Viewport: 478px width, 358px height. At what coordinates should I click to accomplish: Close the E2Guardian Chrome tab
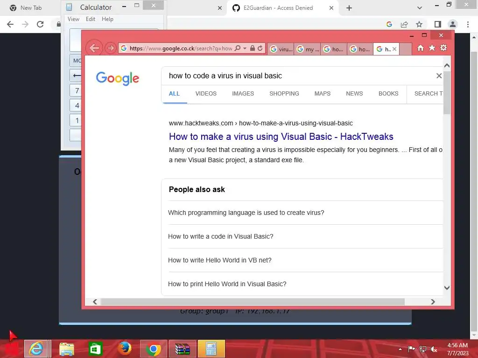331,8
